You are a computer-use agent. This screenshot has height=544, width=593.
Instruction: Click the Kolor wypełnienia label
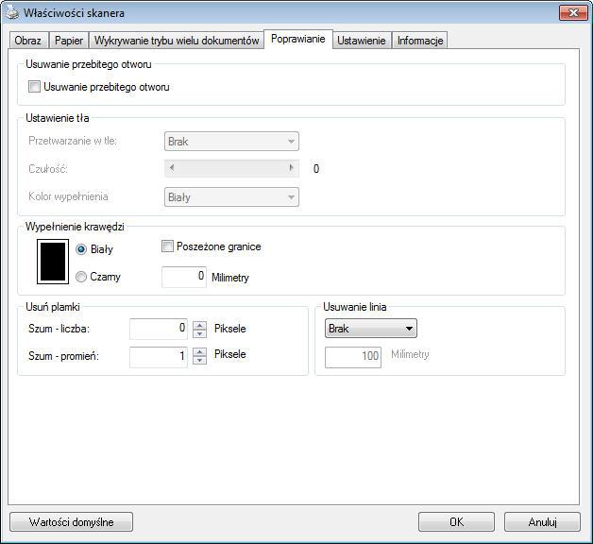pos(68,196)
